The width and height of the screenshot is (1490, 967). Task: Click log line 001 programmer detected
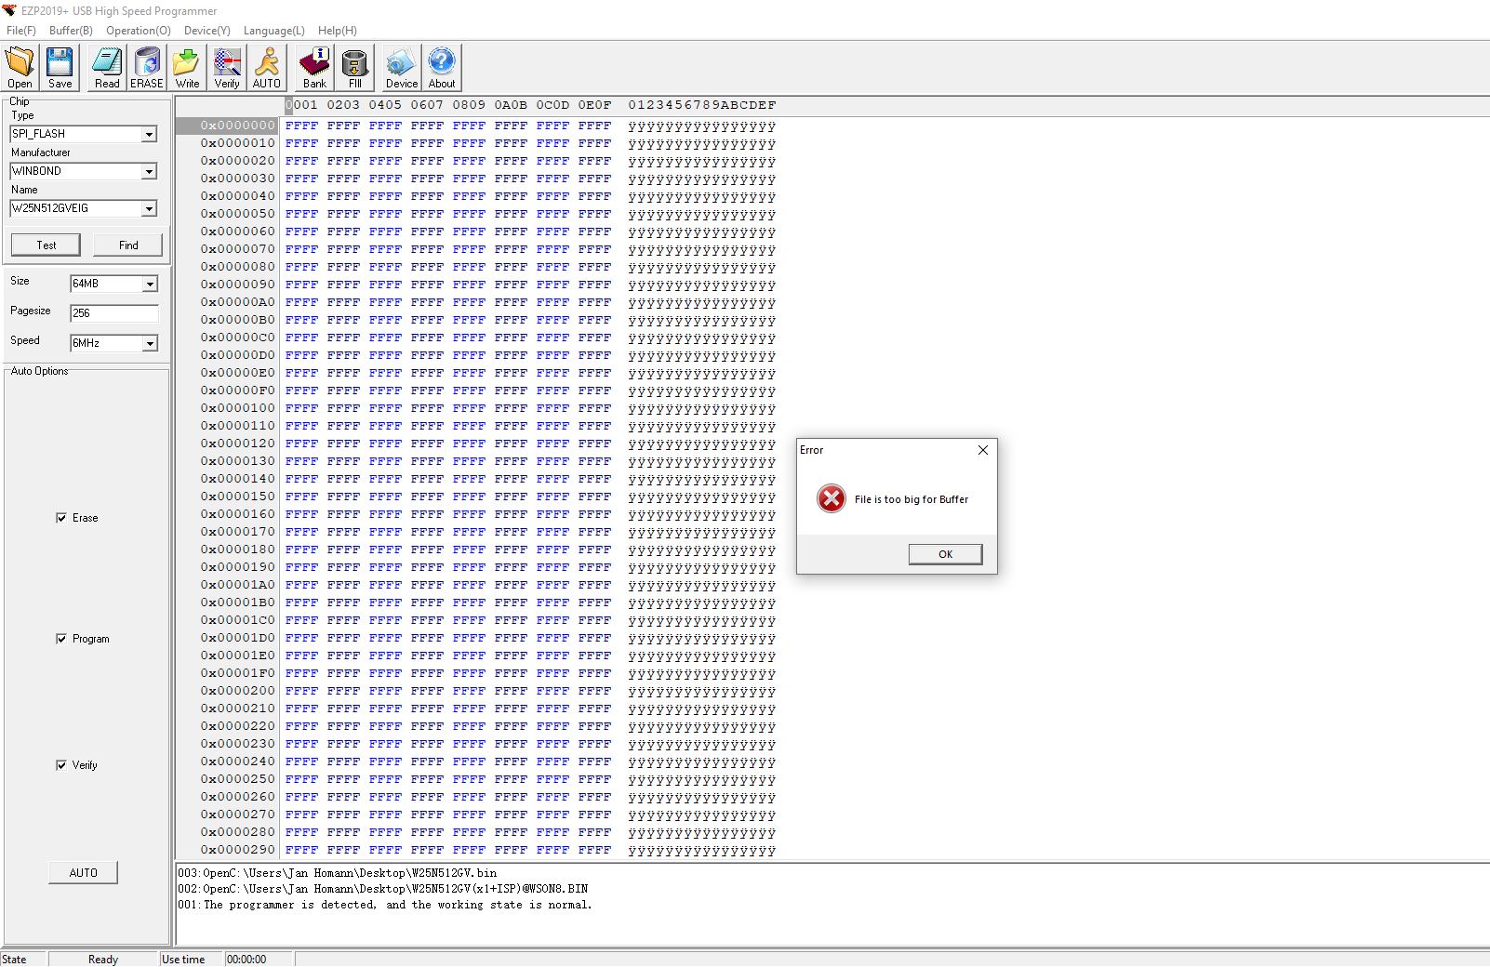pyautogui.click(x=385, y=905)
